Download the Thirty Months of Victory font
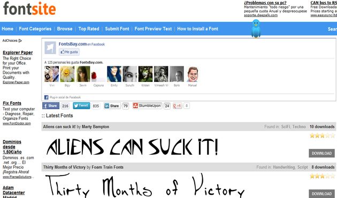Screen dimensions: 337x198 tap(321, 194)
